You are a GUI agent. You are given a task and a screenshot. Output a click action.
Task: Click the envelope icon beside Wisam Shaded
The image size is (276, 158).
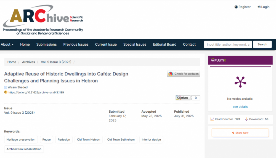[6, 87]
